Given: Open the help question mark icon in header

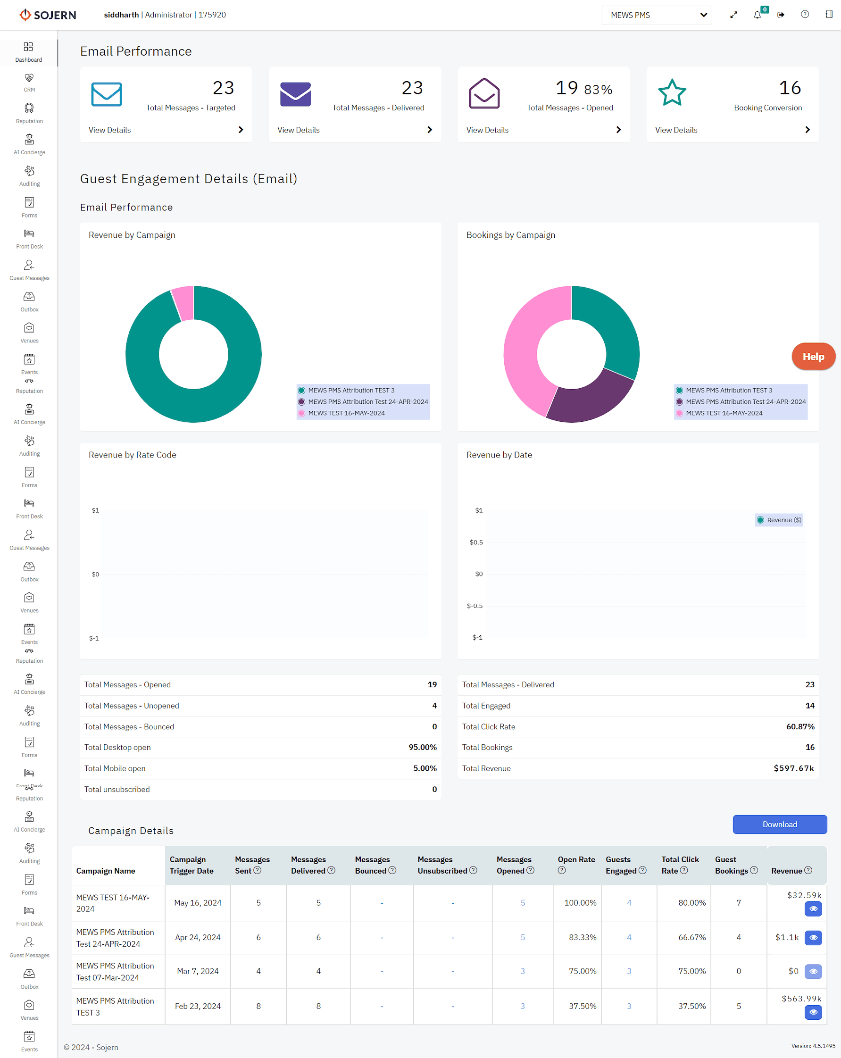Looking at the screenshot, I should 805,14.
